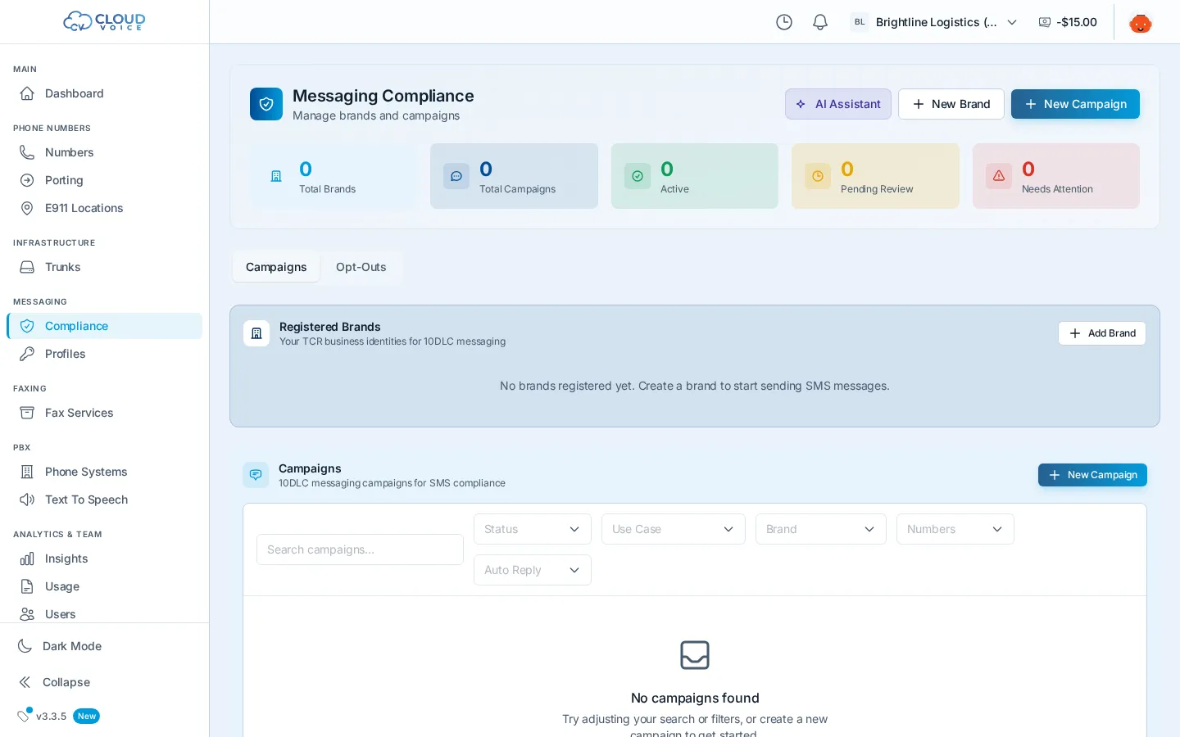Open the Auto Reply filter dropdown

[533, 570]
